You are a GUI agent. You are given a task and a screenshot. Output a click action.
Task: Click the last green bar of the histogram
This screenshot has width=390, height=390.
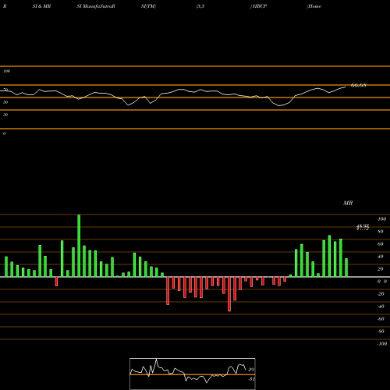(346, 268)
